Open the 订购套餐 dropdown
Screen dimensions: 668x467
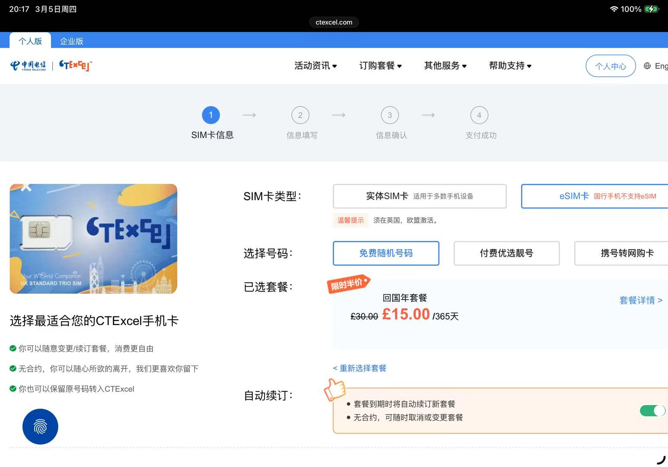click(380, 66)
